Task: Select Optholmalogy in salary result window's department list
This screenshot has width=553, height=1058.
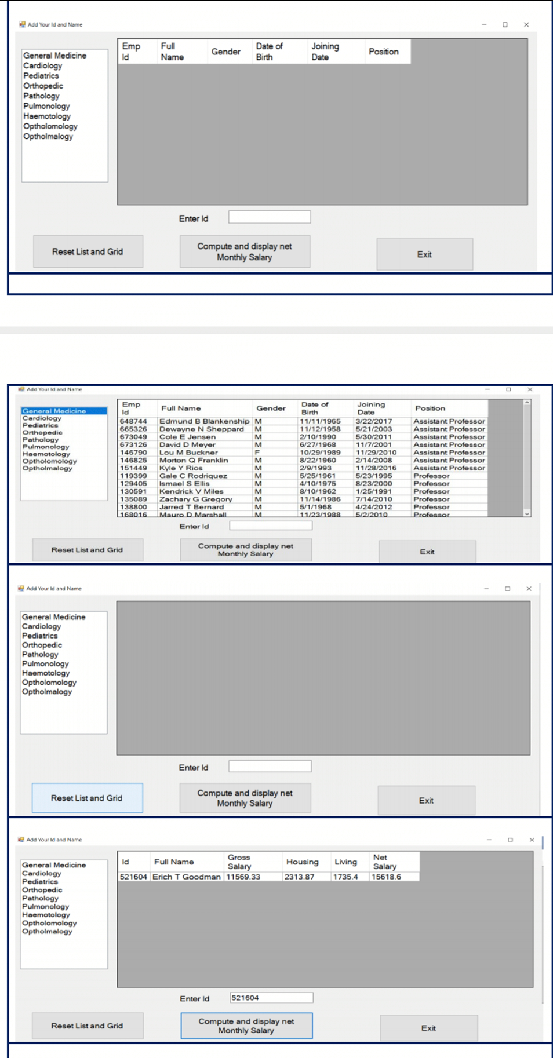Action: 47,932
